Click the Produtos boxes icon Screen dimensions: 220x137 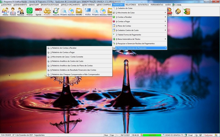(x=47, y=11)
